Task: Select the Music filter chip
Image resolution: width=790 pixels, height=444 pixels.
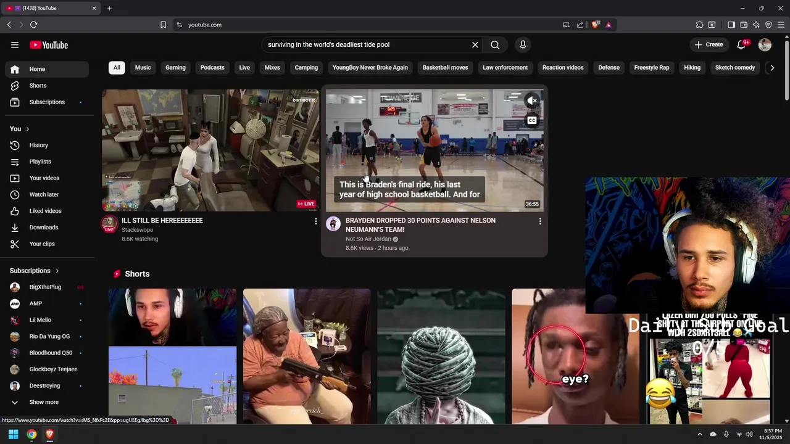Action: (143, 68)
